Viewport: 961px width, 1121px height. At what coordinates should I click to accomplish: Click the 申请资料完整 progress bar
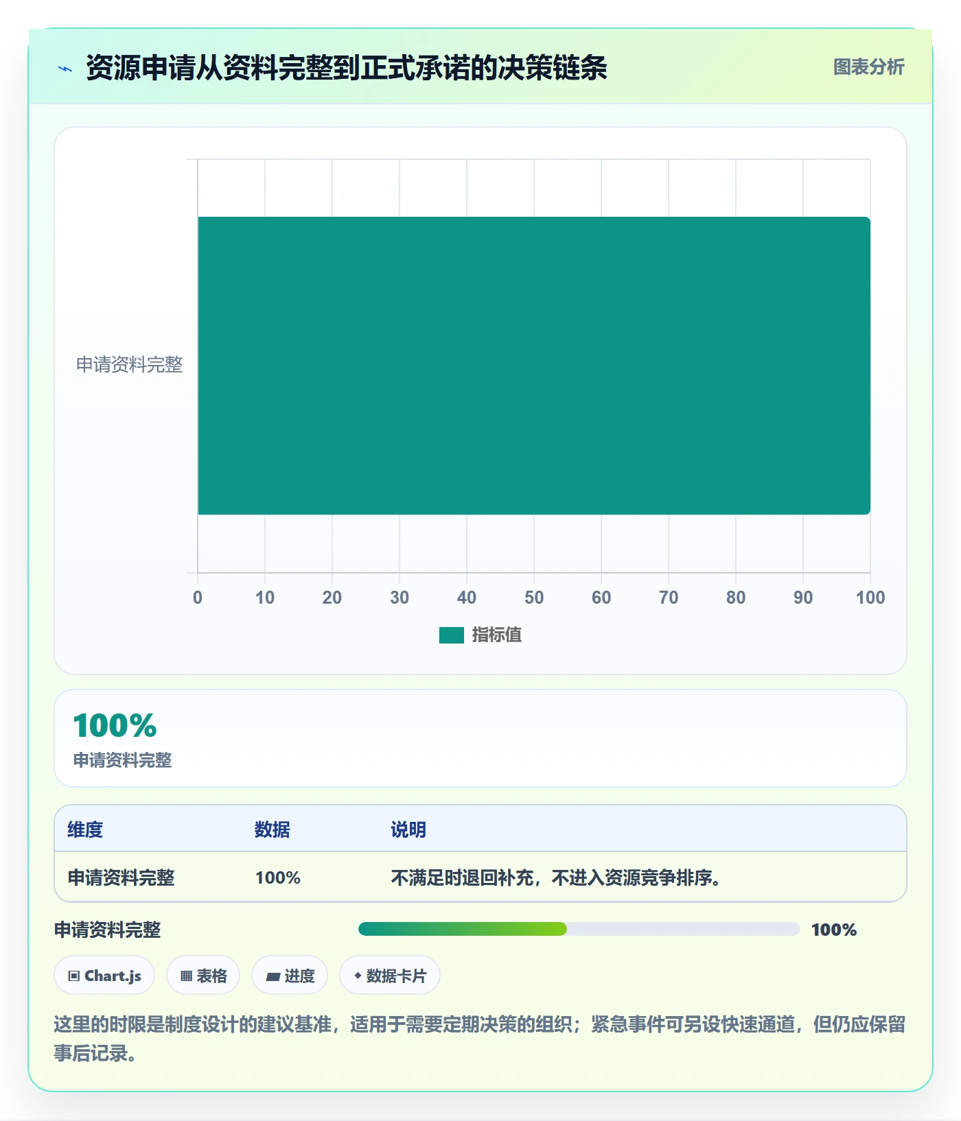[x=579, y=929]
